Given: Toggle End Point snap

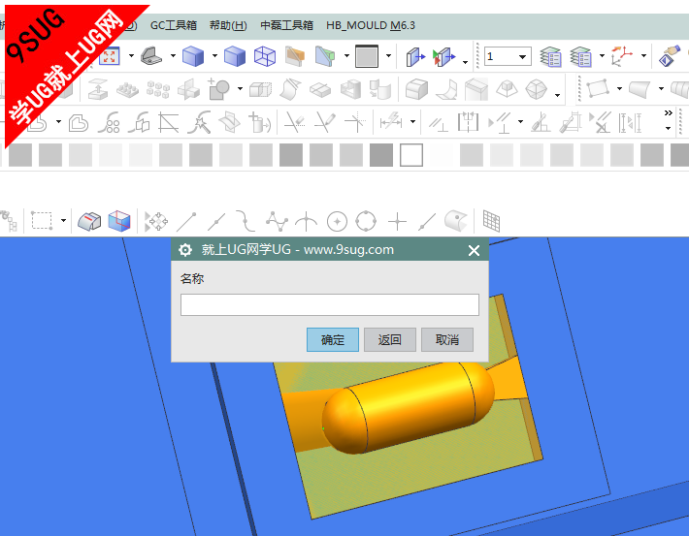Looking at the screenshot, I should tap(186, 221).
